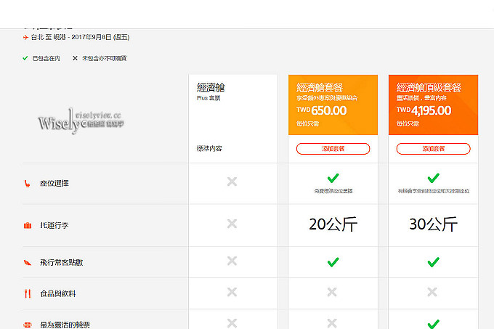
Task: Click the grey X for 托運行李 in 經濟艙 column
Action: coord(232,224)
